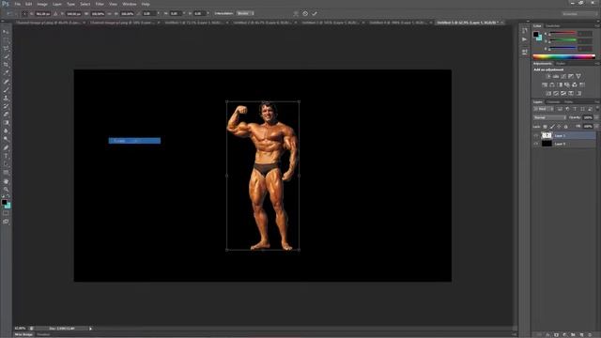
Task: Open the layer filter Kind dropdown
Action: pyautogui.click(x=543, y=109)
